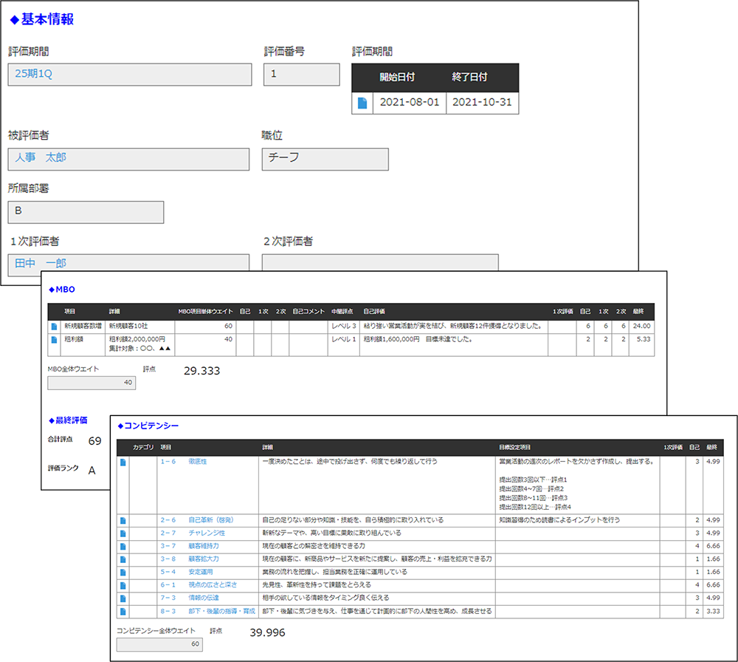
Task: Click the document icon for チャレンジ性 row
Action: pos(123,533)
